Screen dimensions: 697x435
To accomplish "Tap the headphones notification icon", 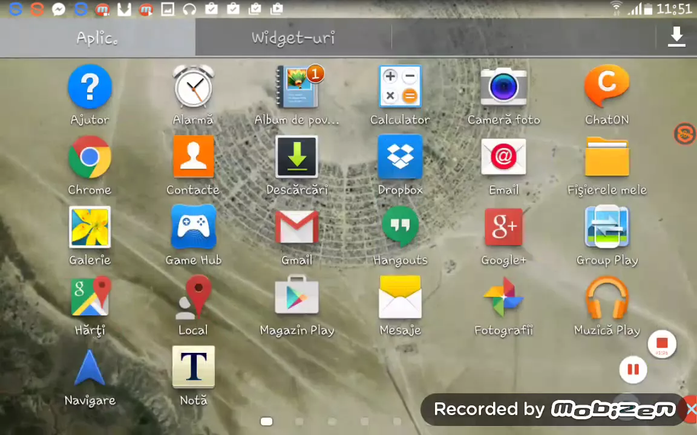I will coord(189,9).
